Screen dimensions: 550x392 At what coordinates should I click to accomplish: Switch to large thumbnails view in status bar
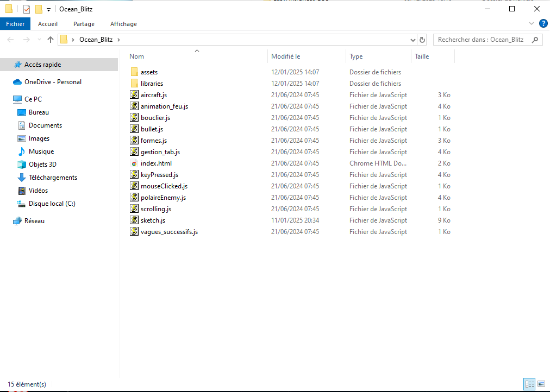pos(541,384)
